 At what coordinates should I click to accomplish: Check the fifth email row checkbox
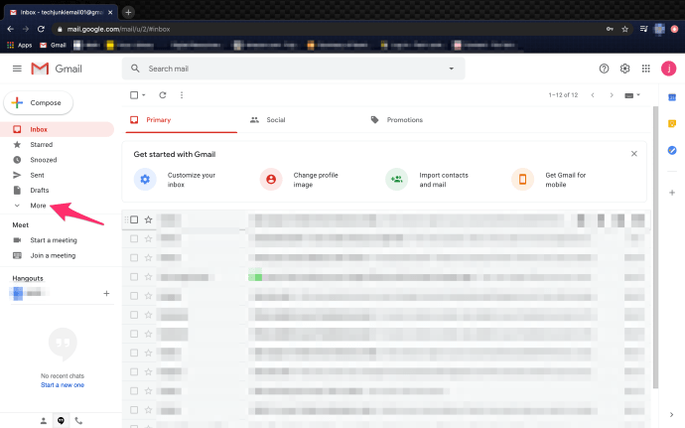click(x=134, y=296)
